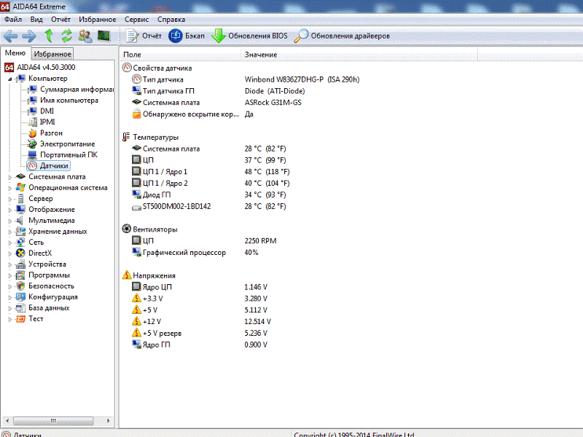
Task: Collapse the Компьютер tree node
Action: pos(10,79)
